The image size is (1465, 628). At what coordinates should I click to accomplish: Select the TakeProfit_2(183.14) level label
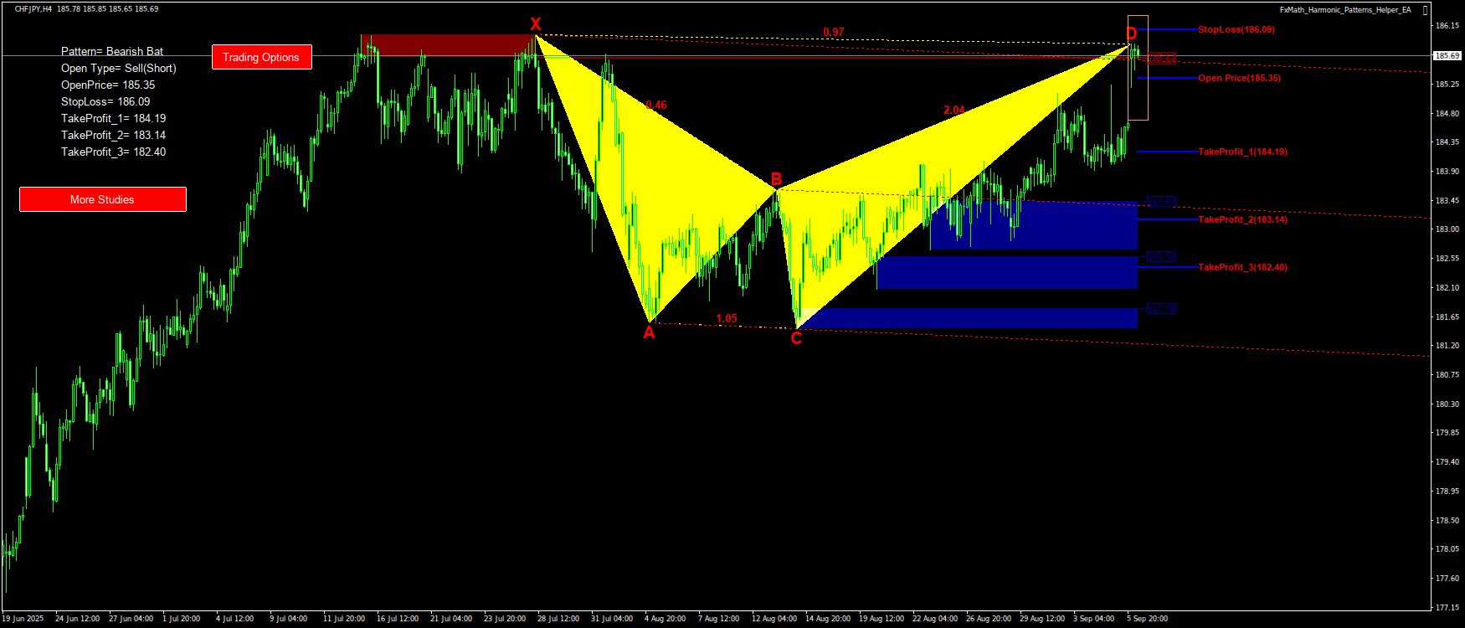coord(1242,219)
